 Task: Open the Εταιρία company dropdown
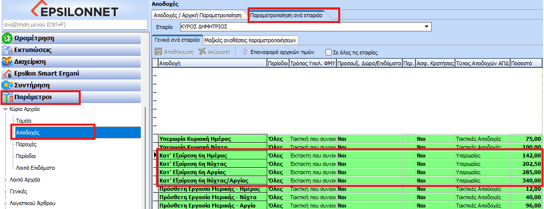coord(426,26)
